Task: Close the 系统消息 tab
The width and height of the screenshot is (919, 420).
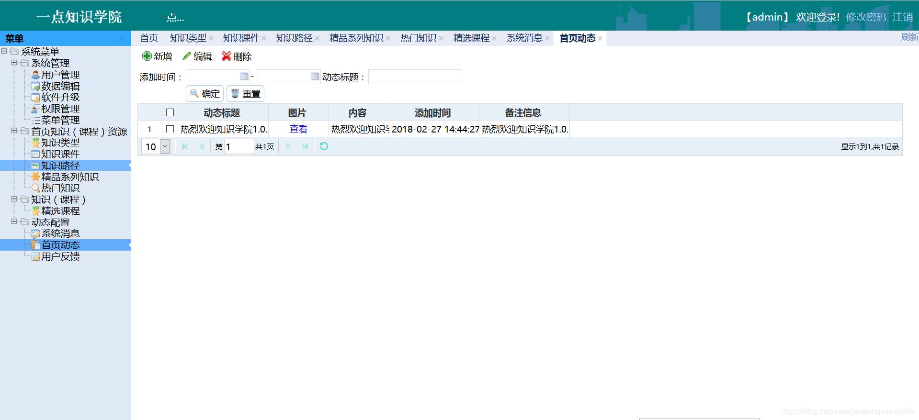Action: 547,38
